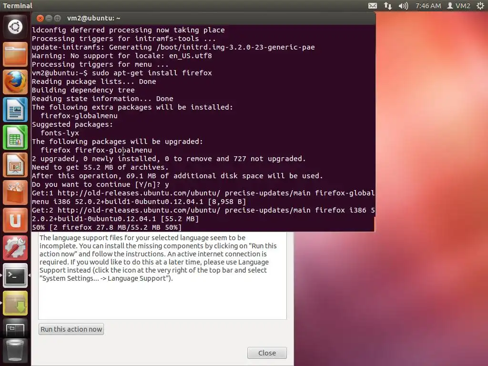The height and width of the screenshot is (366, 488).
Task: Select the Terminal icon in the launcher
Action: 15,276
